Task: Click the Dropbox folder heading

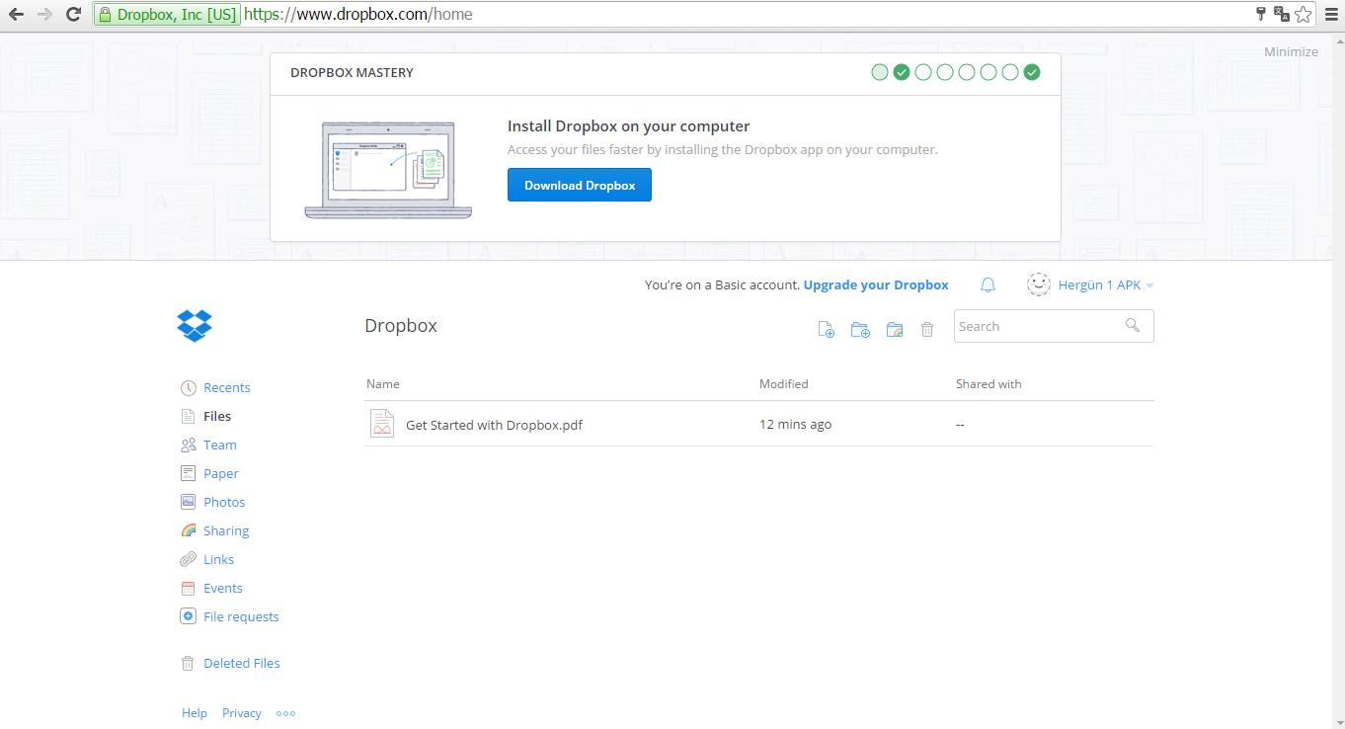Action: pyautogui.click(x=401, y=325)
